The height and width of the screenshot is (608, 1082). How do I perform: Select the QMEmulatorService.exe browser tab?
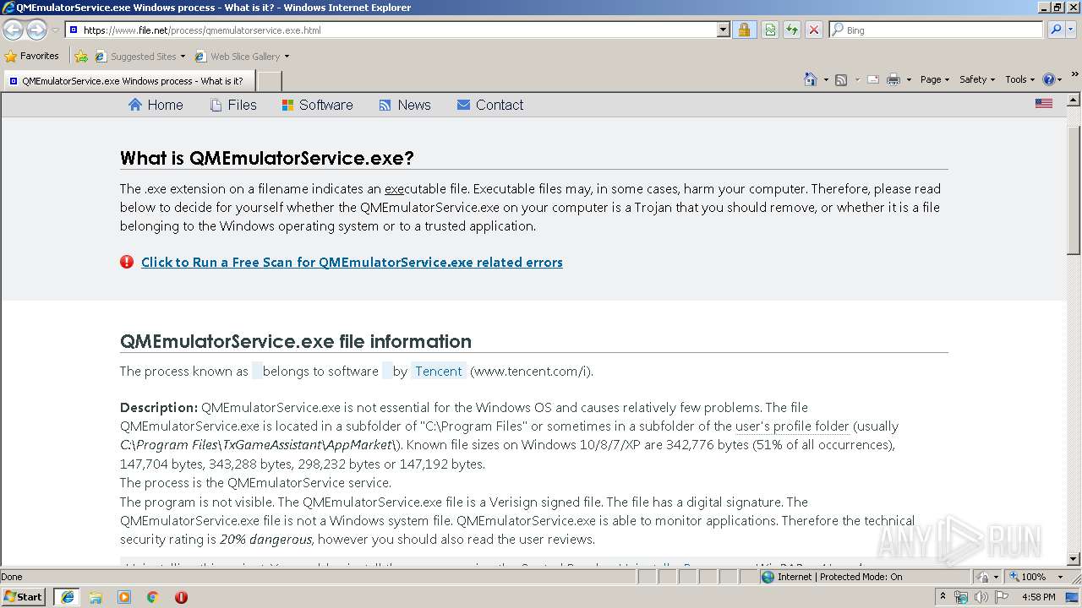(x=128, y=81)
